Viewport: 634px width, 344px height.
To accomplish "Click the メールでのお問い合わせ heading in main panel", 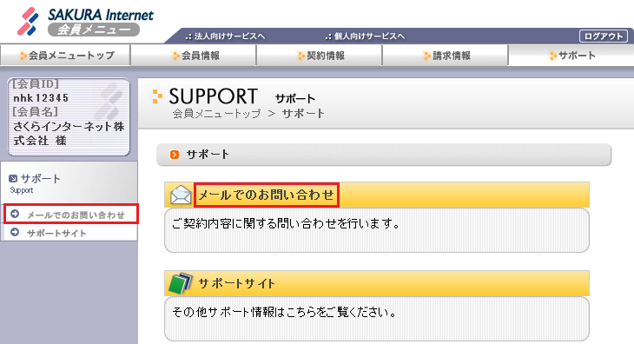I will [x=267, y=195].
